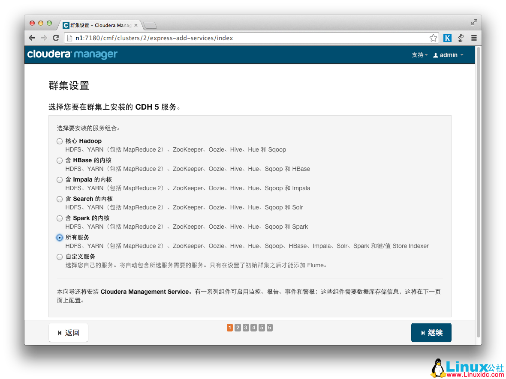Click the blue K extension icon

[447, 38]
